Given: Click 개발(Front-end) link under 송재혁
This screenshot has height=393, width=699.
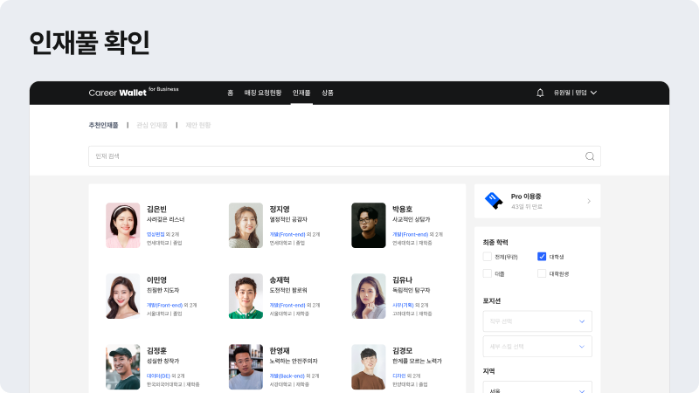Looking at the screenshot, I should click(x=287, y=305).
